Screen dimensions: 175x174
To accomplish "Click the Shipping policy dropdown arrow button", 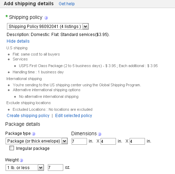I will pyautogui.click(x=86, y=27).
